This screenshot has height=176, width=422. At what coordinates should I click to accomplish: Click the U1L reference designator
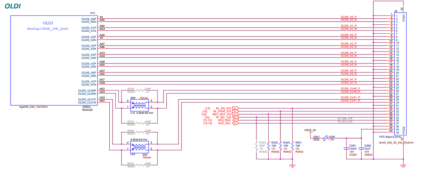coord(93,13)
